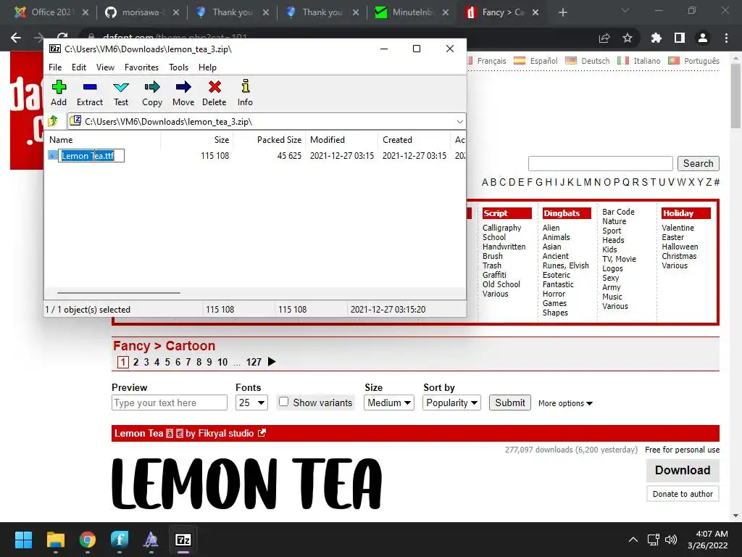742x557 pixels.
Task: Open the Help menu in 7-Zip
Action: pos(207,67)
